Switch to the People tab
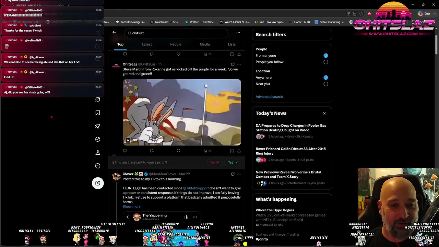 pyautogui.click(x=176, y=44)
